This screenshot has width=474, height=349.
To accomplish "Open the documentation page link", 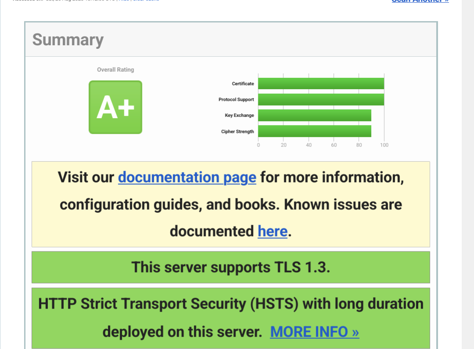I will (x=187, y=178).
